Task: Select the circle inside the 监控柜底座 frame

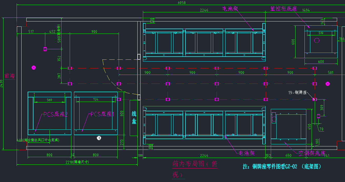Action: click(x=317, y=40)
